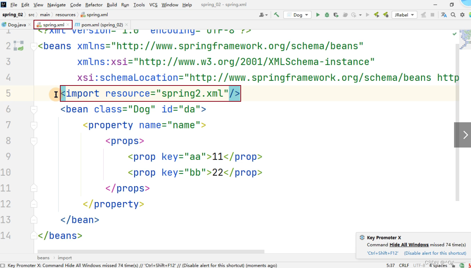This screenshot has height=268, width=471.
Task: Open the JRebel mode dropdown
Action: click(x=411, y=15)
